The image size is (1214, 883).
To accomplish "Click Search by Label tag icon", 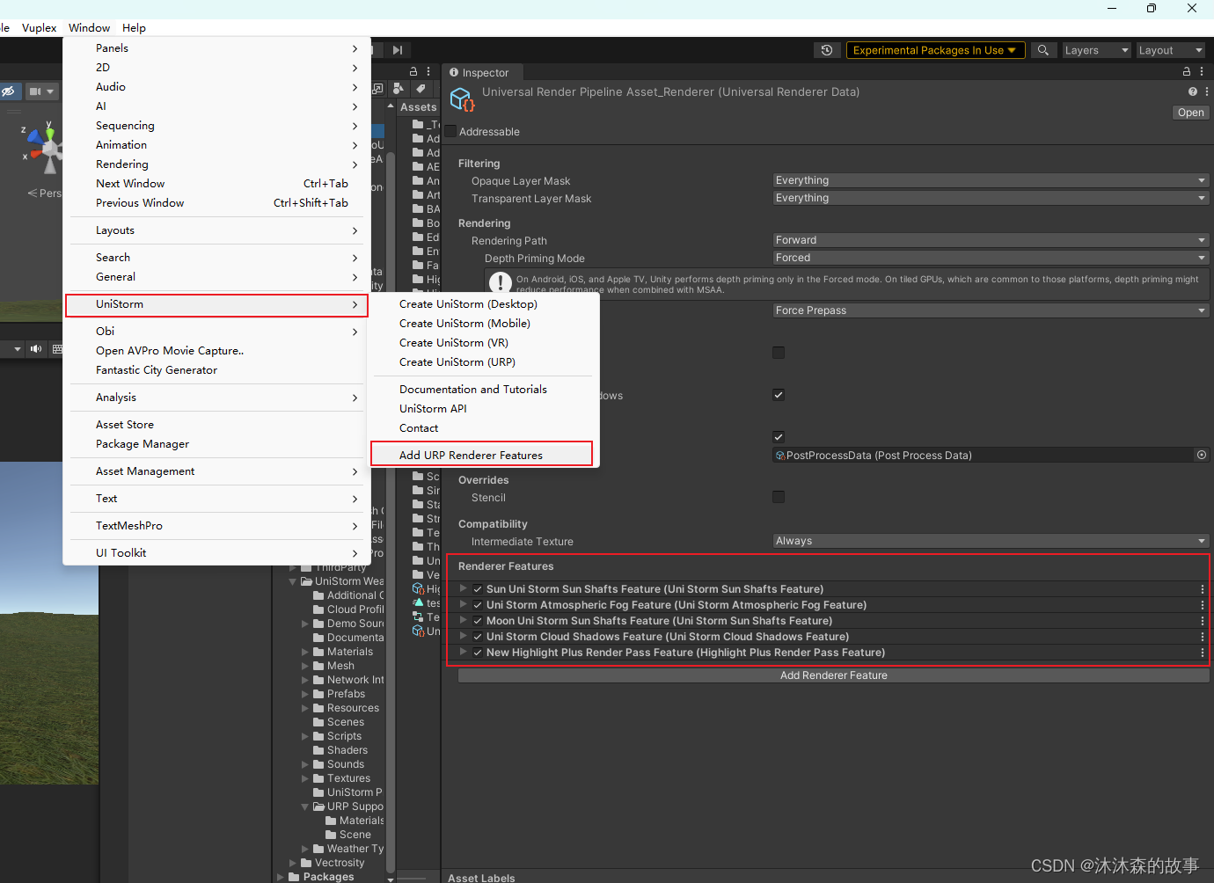I will [x=421, y=88].
